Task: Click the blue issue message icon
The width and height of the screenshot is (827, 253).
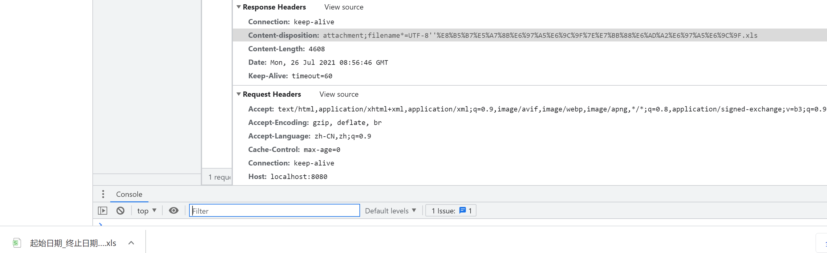Action: coord(462,210)
